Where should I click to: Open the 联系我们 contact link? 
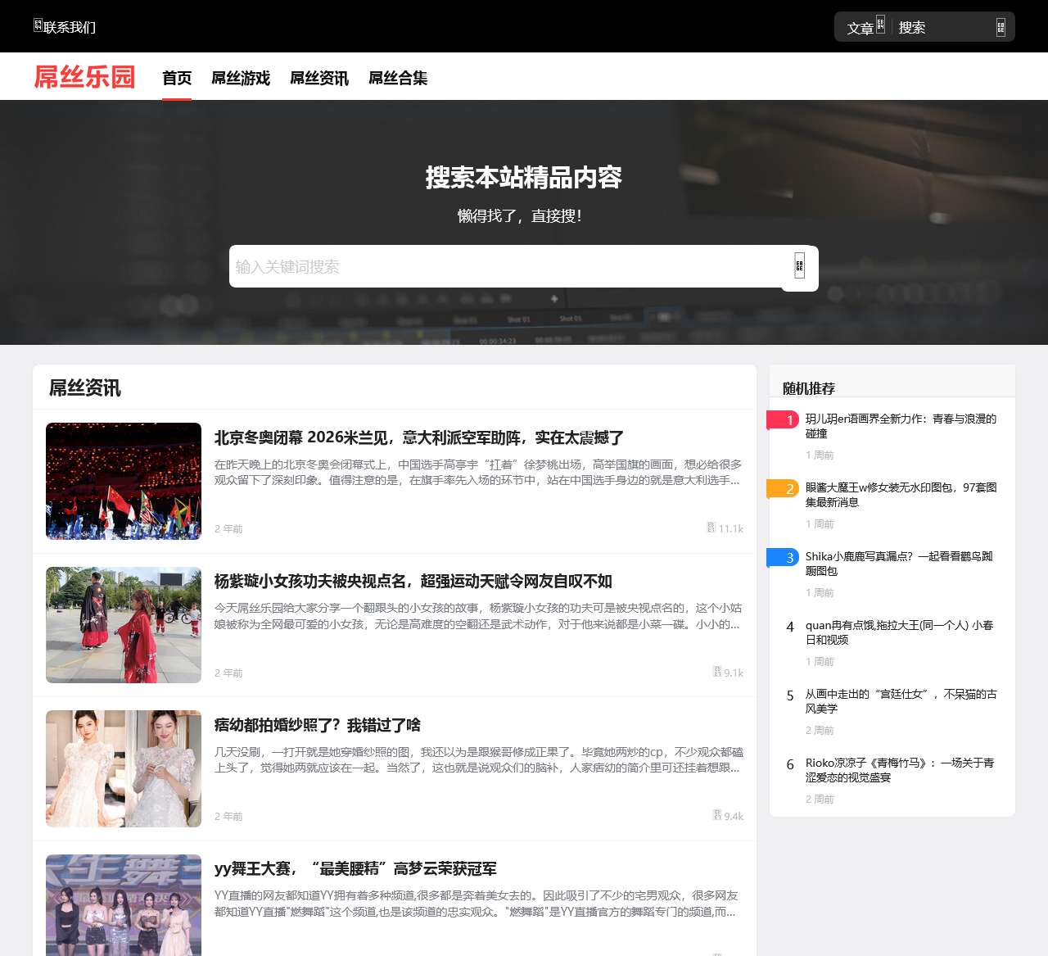(70, 27)
